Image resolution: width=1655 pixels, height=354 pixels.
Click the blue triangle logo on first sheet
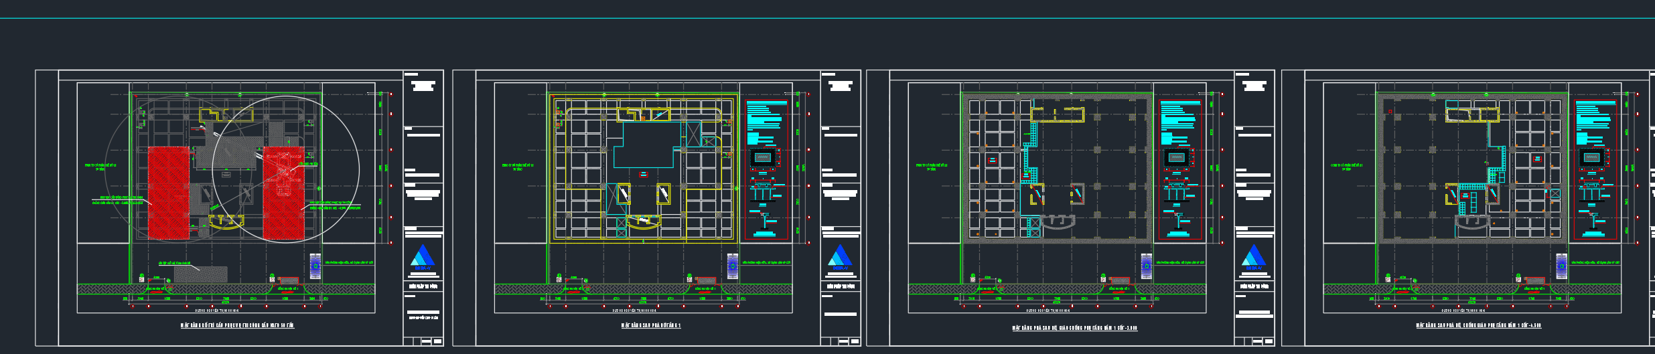[423, 257]
